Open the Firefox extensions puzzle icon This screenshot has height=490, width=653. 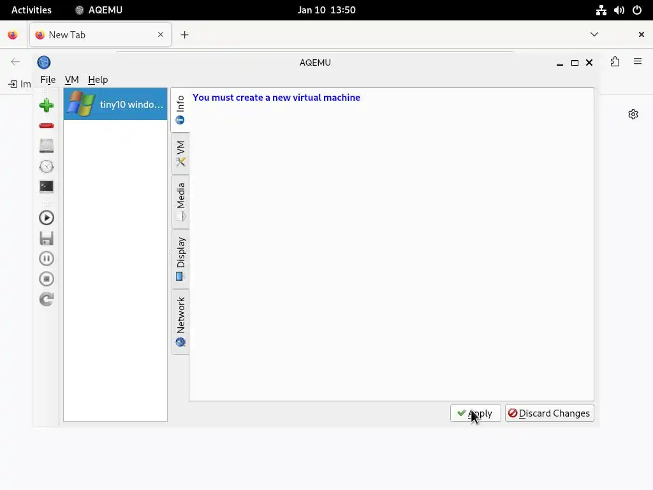tap(615, 62)
